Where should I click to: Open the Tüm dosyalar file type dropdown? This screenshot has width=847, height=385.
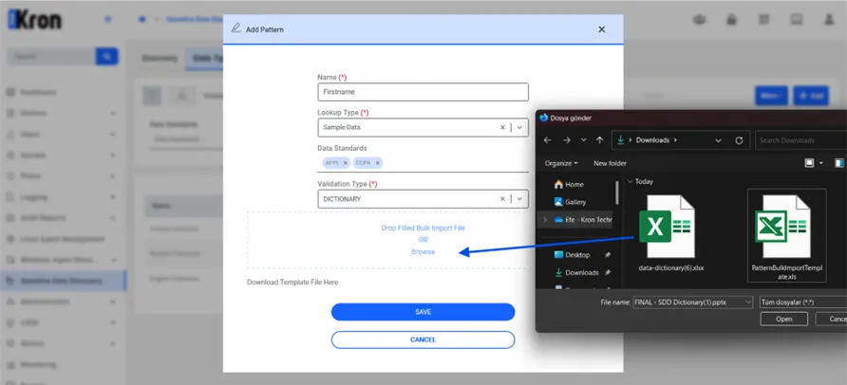point(802,302)
